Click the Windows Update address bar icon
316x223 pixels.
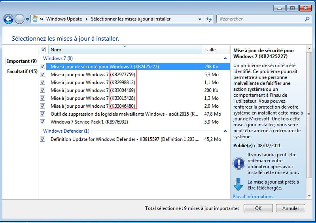(x=35, y=19)
